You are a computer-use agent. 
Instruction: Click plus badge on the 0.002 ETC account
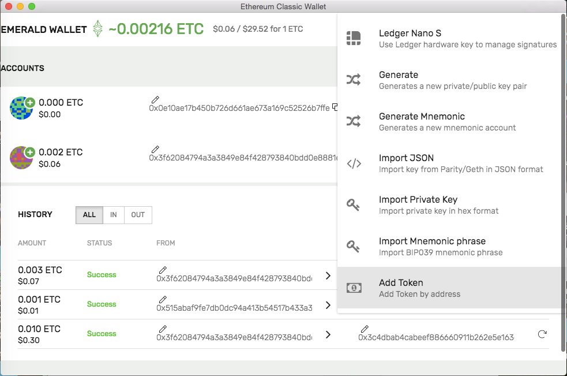point(30,152)
